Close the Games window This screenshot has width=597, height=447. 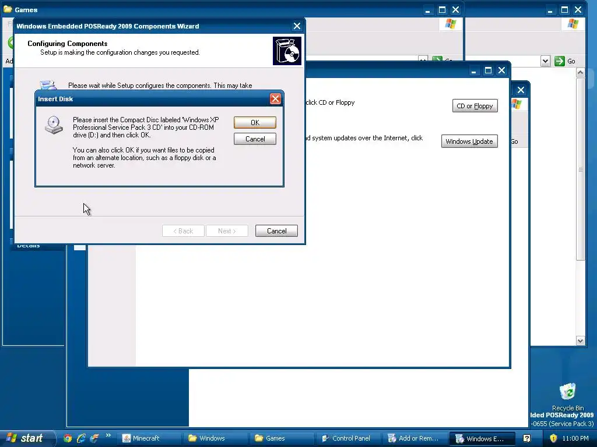455,9
